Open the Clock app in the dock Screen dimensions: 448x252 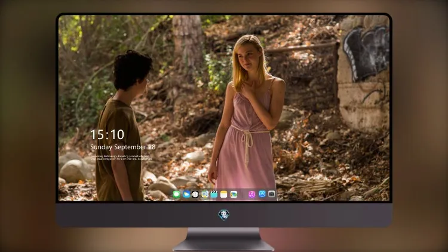(195, 194)
